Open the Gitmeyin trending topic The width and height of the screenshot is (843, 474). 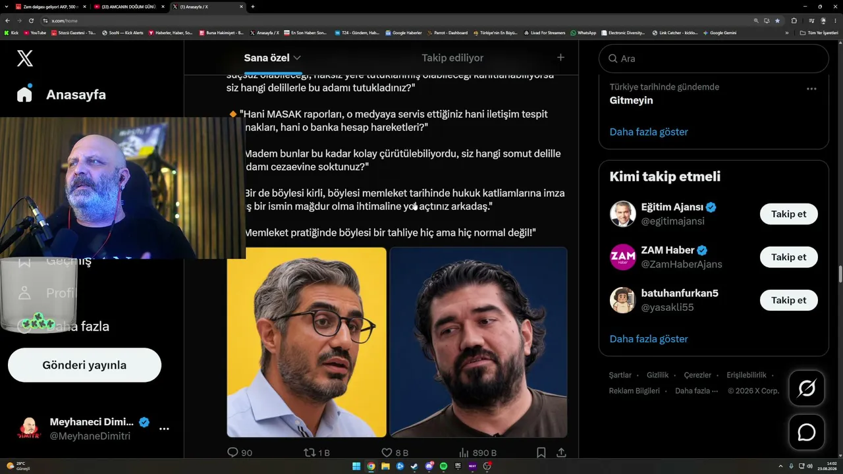tap(631, 101)
